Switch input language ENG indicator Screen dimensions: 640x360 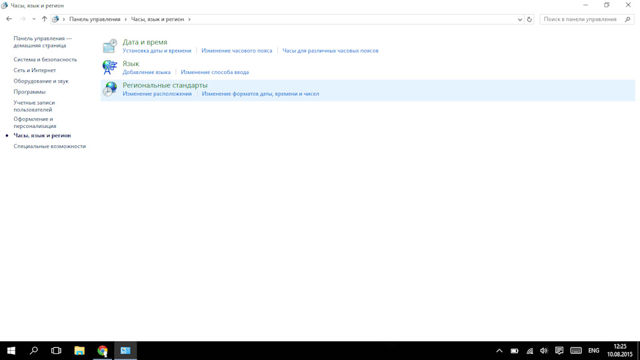click(594, 351)
